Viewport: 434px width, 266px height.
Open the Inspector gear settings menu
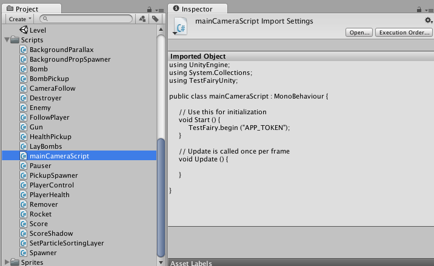[x=428, y=21]
